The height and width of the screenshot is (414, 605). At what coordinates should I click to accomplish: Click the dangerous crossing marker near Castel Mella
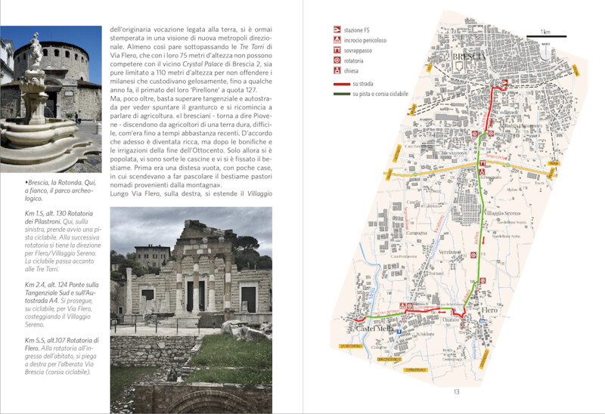403,306
